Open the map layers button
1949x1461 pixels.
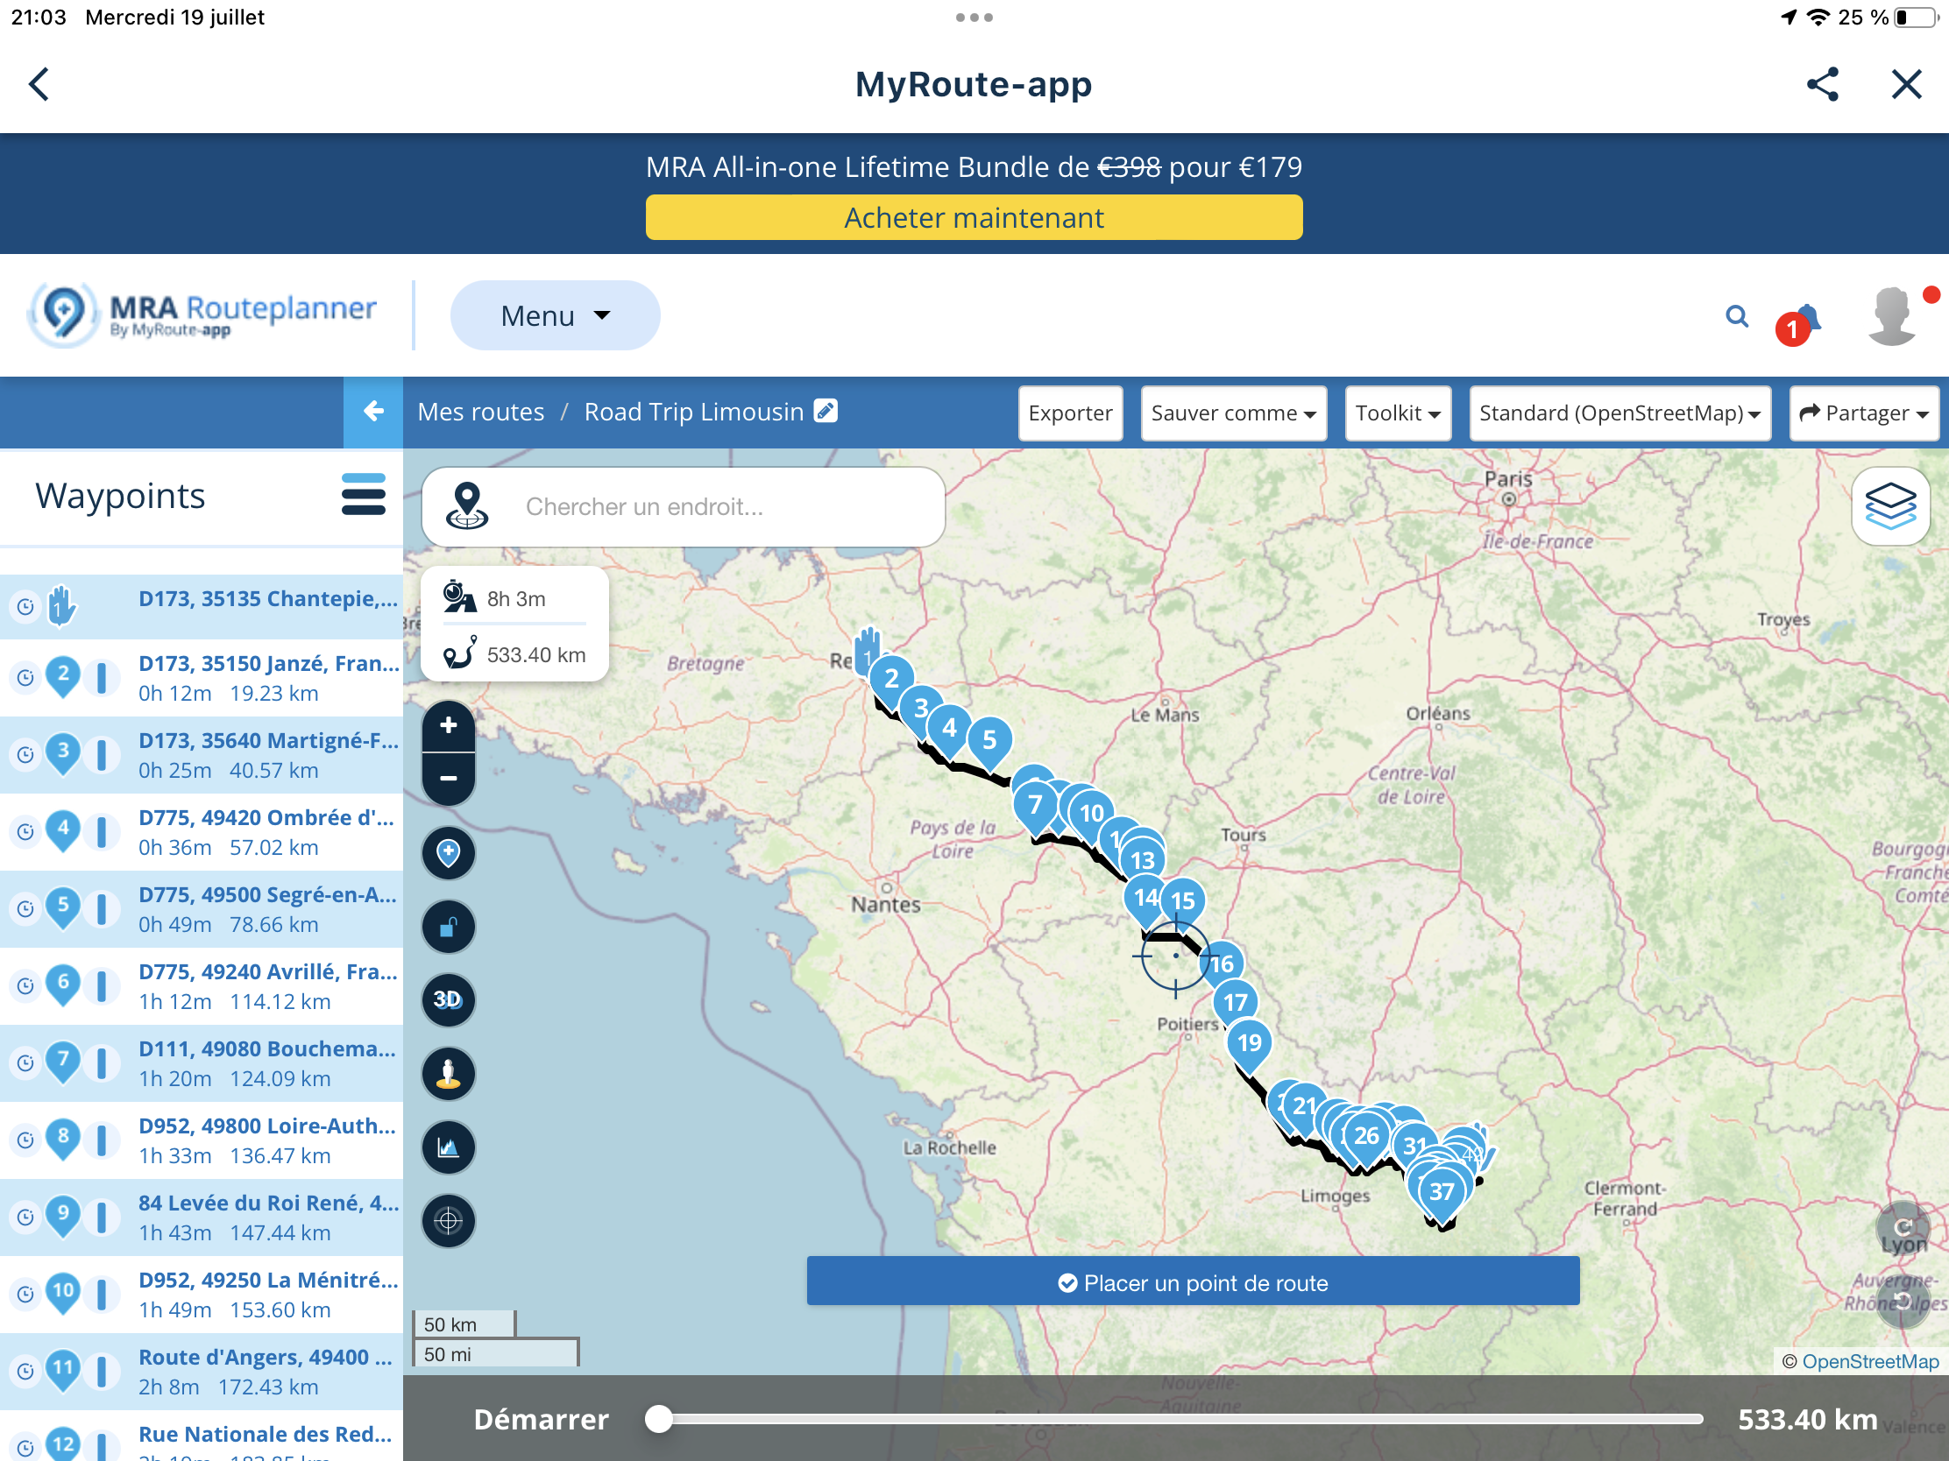(x=1891, y=506)
